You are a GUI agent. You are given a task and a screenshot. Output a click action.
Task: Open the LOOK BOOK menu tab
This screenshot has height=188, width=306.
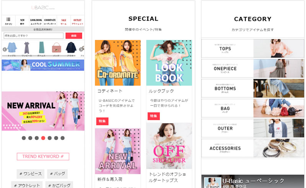[36, 21]
